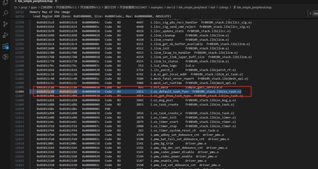This screenshot has width=318, height=169.
Task: Click 'i.os_default_task_func' symbol text
Action: (169, 92)
